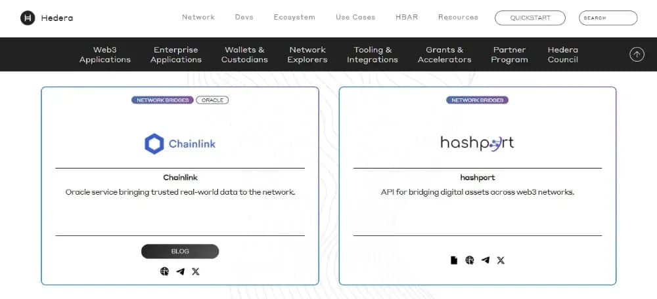Open hashport's X social icon
Screen dimensions: 657x299
pos(501,260)
